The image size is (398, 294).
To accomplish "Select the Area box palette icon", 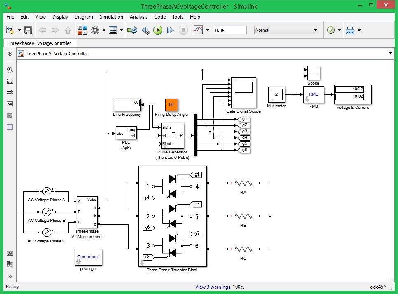I will (x=10, y=127).
